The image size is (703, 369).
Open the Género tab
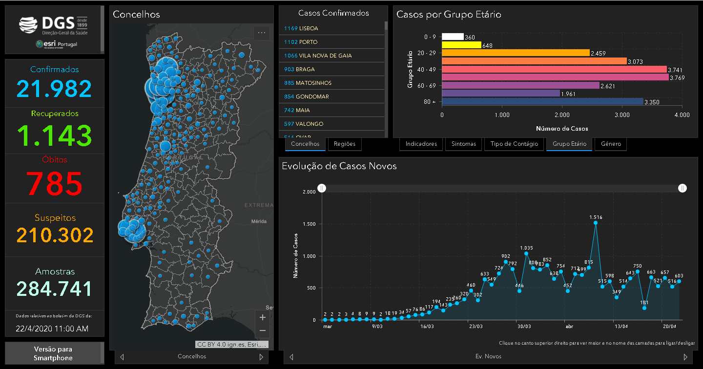tap(611, 144)
